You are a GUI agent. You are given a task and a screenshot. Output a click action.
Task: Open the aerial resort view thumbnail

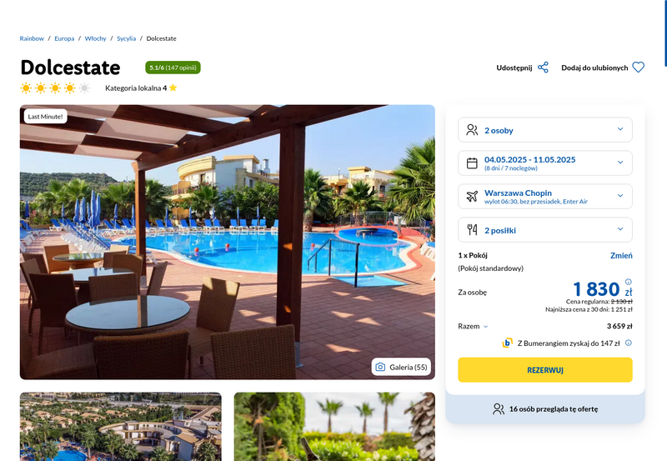pyautogui.click(x=121, y=427)
